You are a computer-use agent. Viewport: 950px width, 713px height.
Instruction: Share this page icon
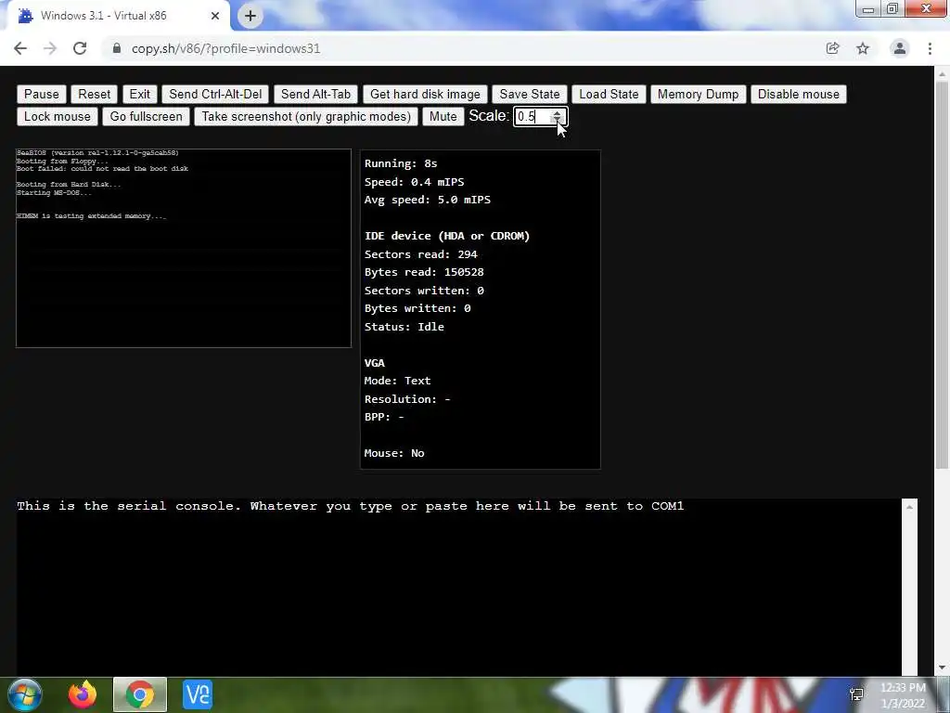[x=832, y=48]
